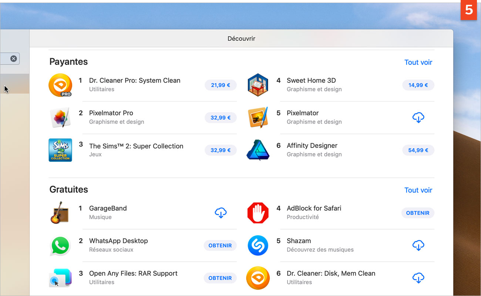Open the Pixelmator easel app icon
The height and width of the screenshot is (296, 481).
coord(258,118)
